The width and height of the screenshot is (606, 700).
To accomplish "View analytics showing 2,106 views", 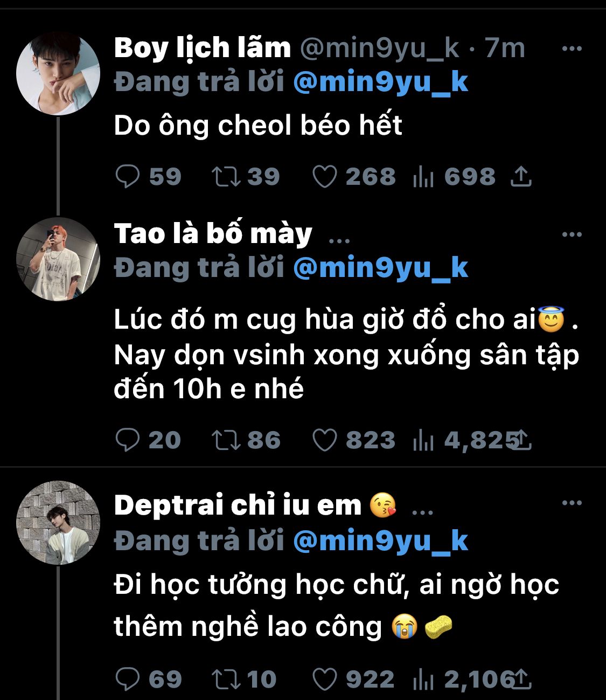I will tap(423, 680).
